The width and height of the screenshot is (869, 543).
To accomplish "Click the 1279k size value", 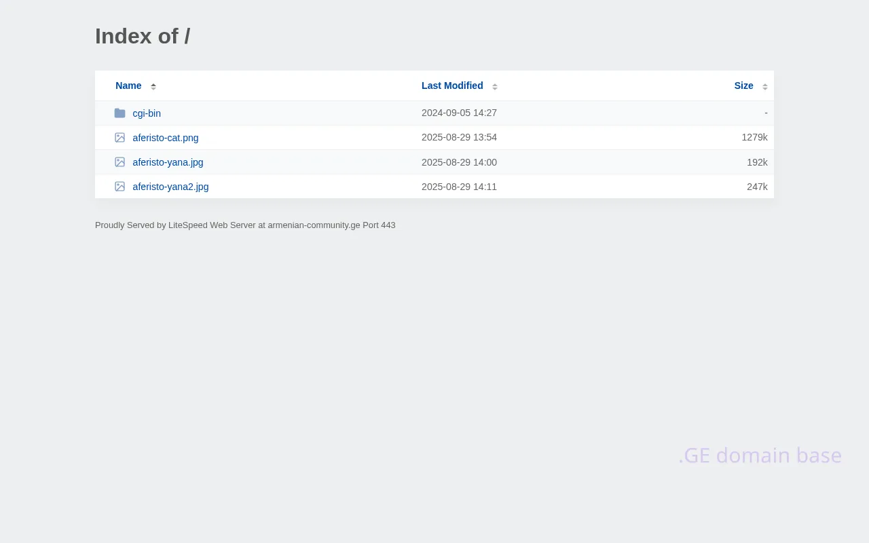I will pyautogui.click(x=754, y=137).
